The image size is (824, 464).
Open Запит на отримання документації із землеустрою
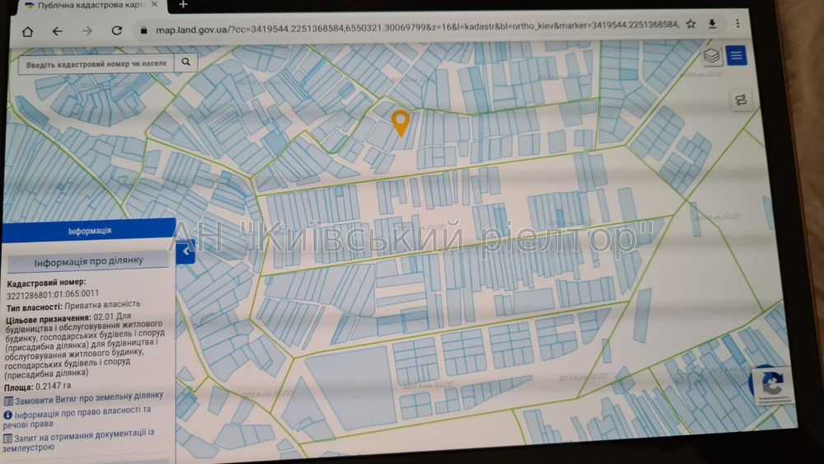tap(79, 440)
